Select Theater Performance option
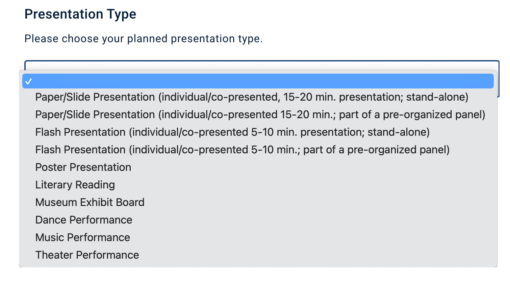Image resolution: width=510 pixels, height=285 pixels. click(87, 255)
